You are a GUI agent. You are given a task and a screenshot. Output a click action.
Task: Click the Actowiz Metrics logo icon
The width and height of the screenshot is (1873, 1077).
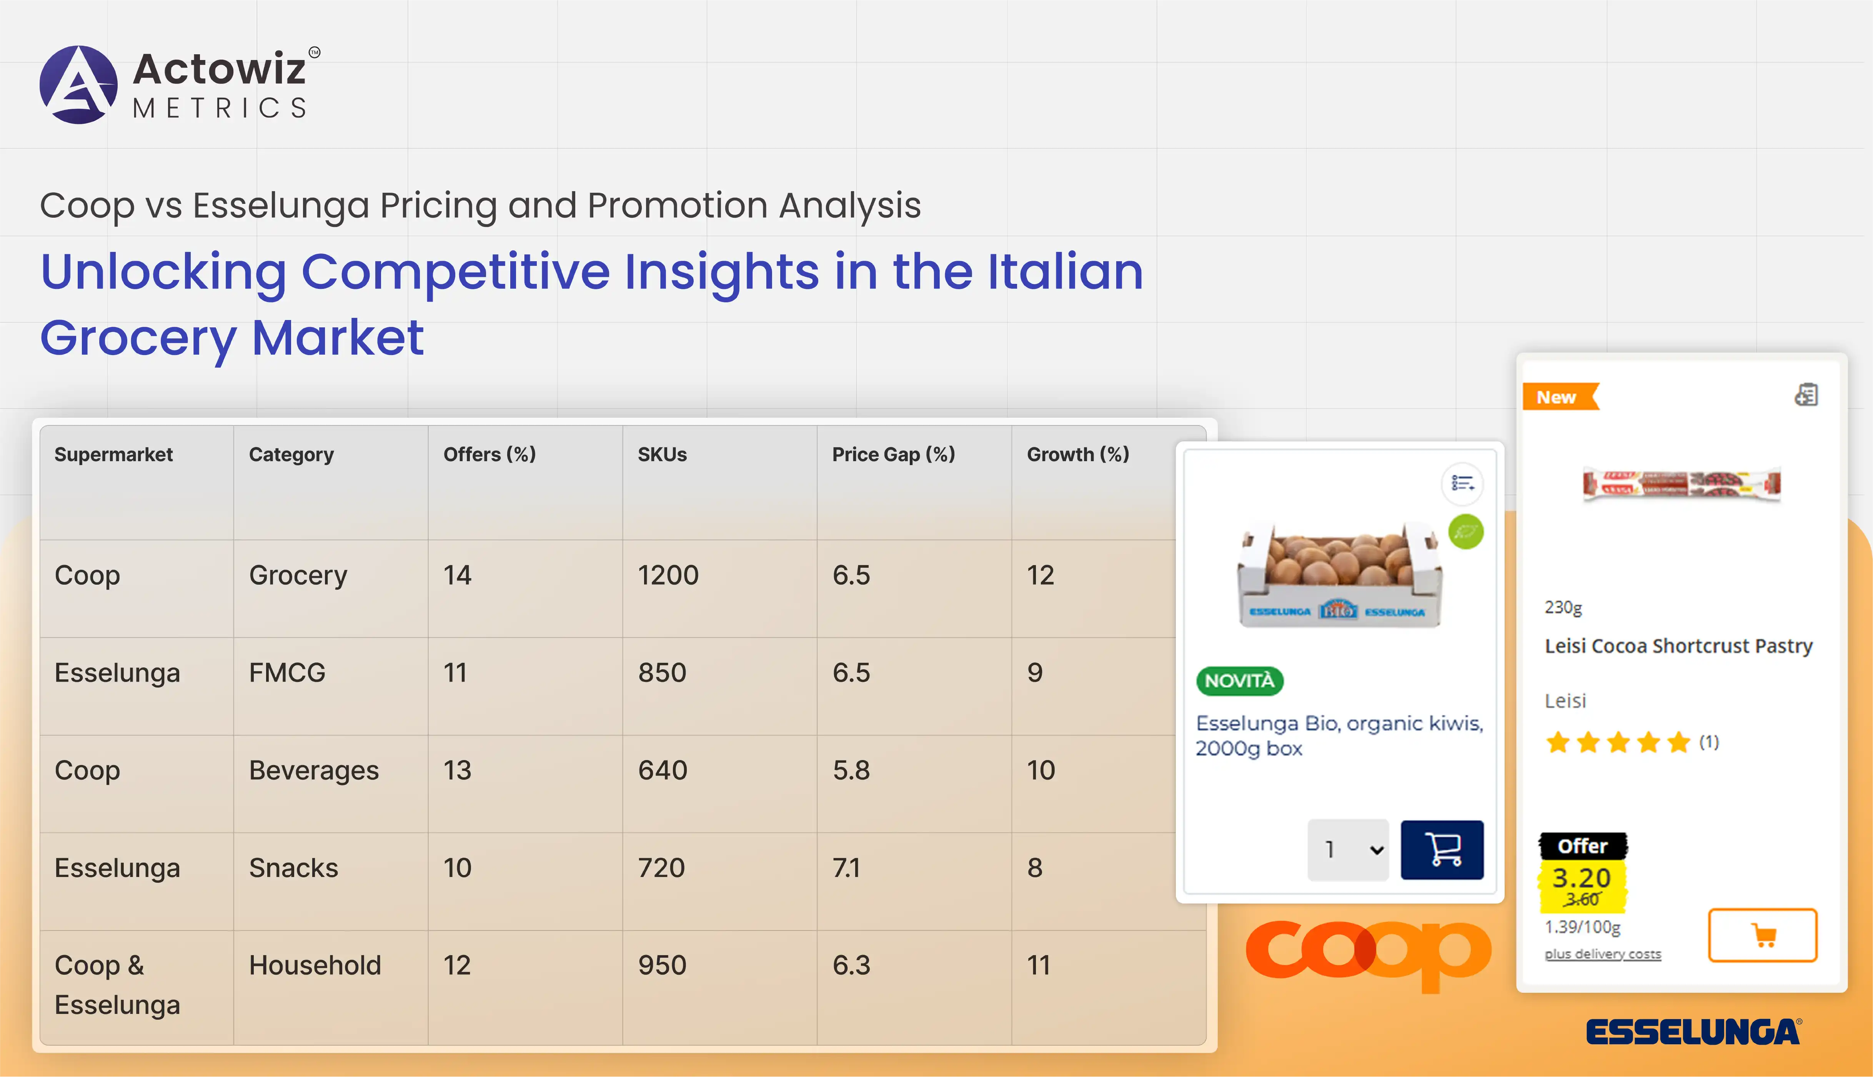(78, 85)
